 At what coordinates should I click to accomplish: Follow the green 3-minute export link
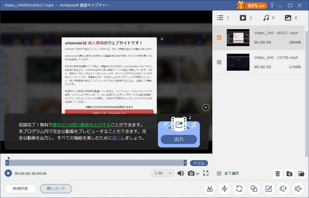pos(81,125)
